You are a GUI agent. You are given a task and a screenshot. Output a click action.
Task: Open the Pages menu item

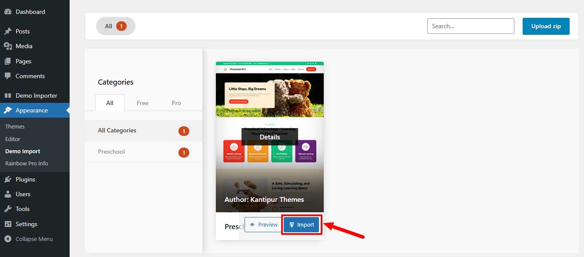click(x=35, y=61)
